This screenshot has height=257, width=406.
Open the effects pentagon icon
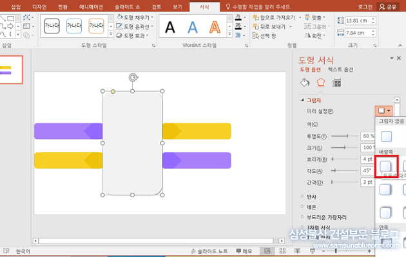(320, 83)
